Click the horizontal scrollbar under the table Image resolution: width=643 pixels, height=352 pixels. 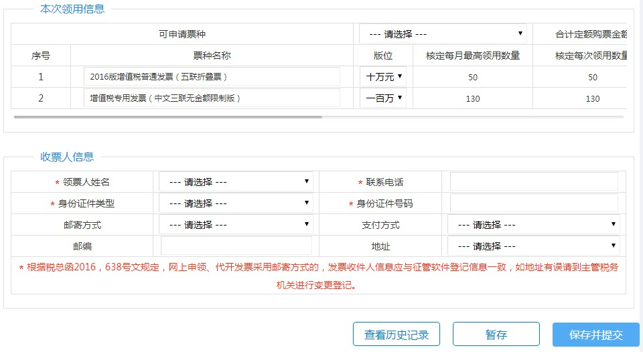coord(167,117)
